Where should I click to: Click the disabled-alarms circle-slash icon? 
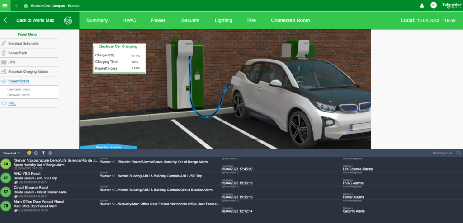pos(36,153)
